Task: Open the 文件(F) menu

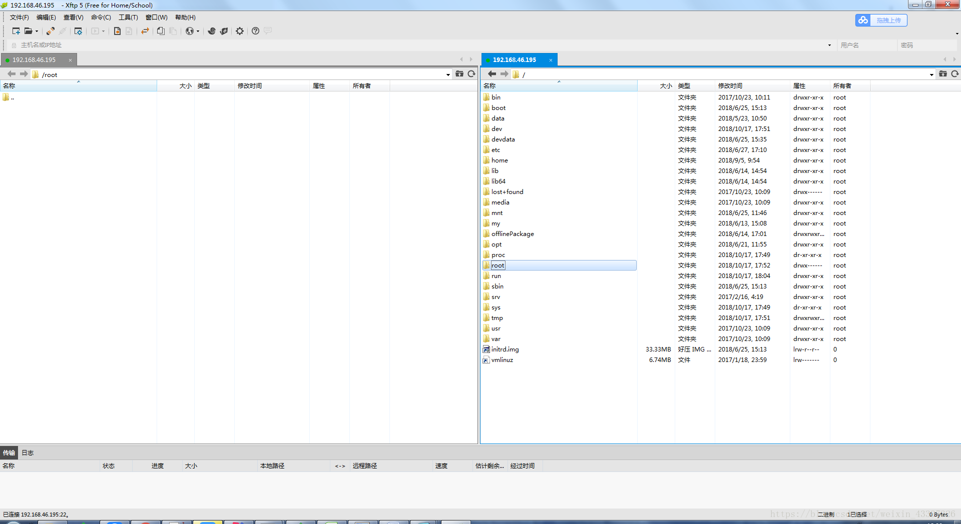Action: point(19,17)
